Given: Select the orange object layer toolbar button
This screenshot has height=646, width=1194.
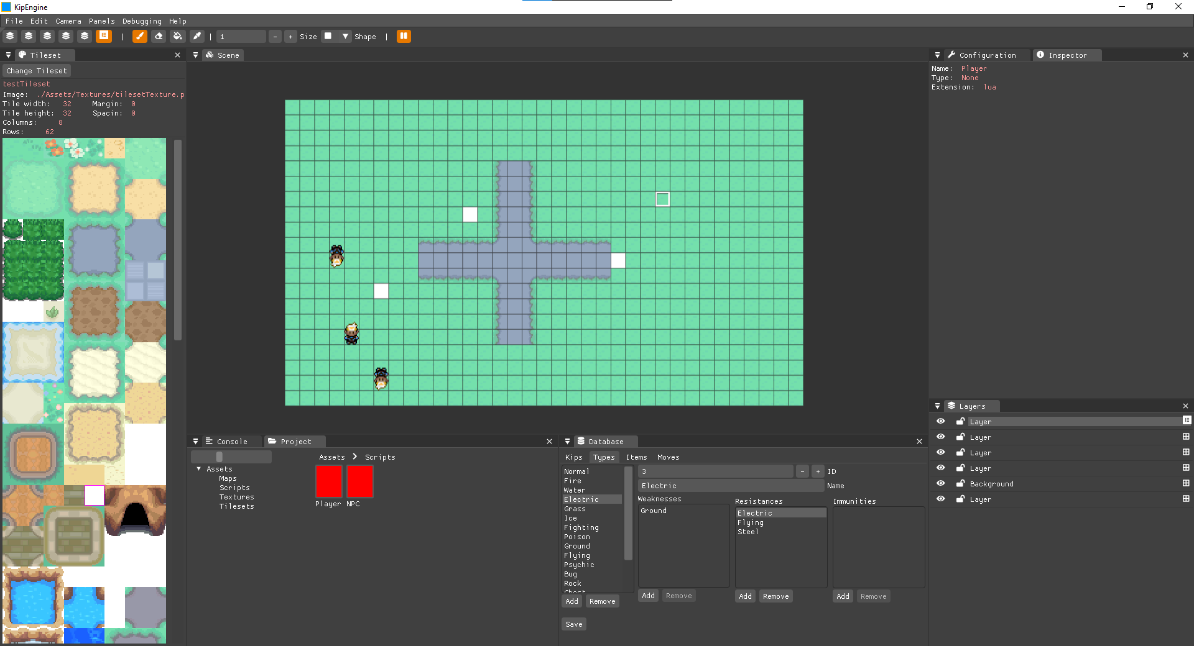Looking at the screenshot, I should [104, 36].
